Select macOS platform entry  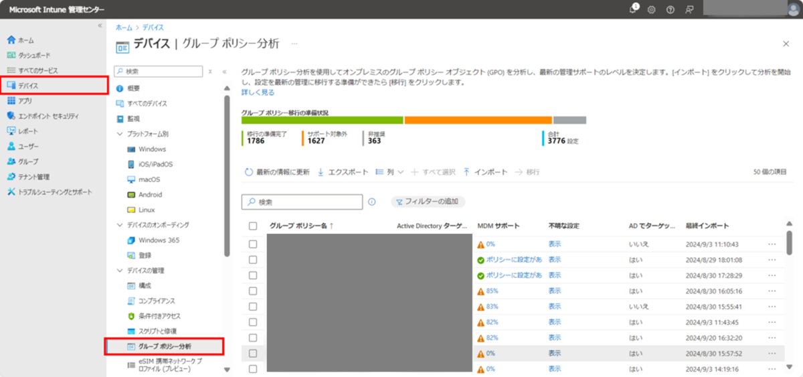click(149, 179)
